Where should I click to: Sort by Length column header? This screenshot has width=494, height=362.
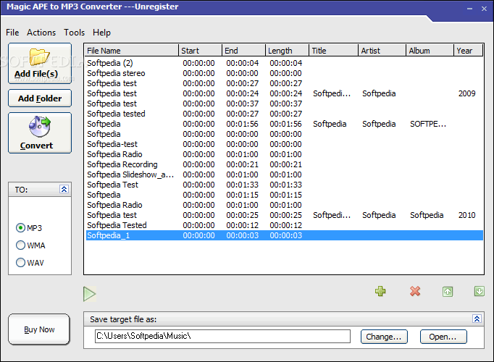287,51
